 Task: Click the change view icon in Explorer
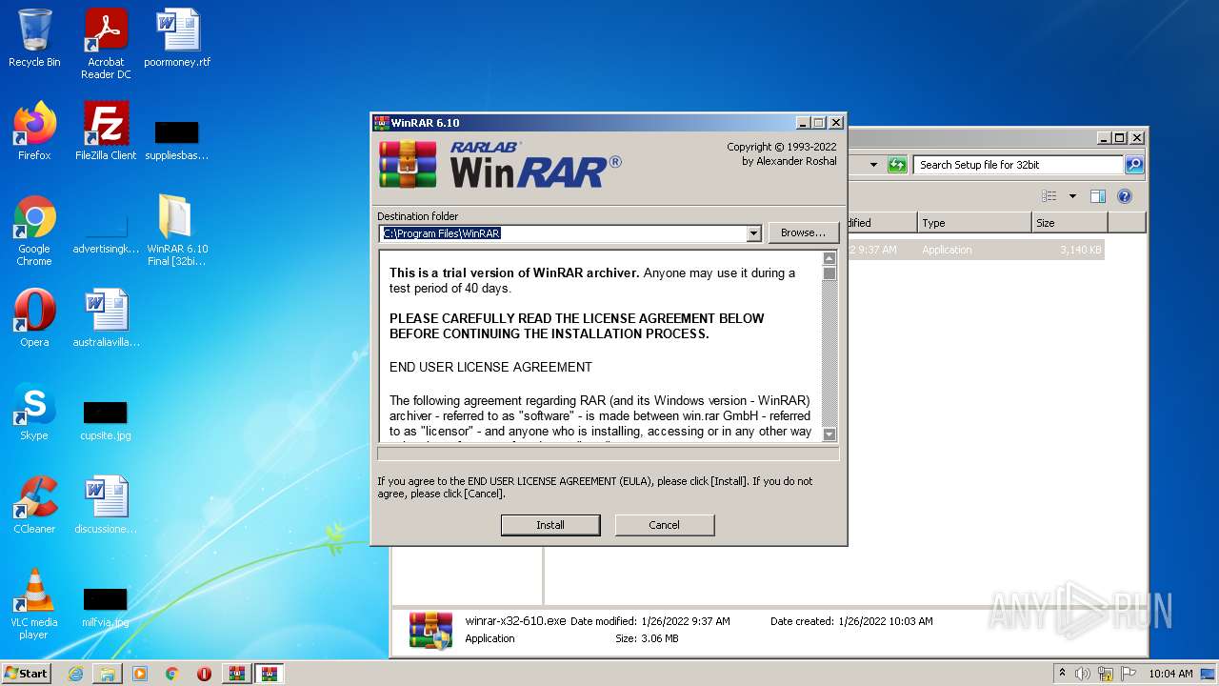1049,196
